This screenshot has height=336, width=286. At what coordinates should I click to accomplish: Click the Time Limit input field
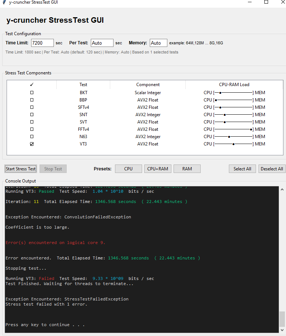point(42,43)
